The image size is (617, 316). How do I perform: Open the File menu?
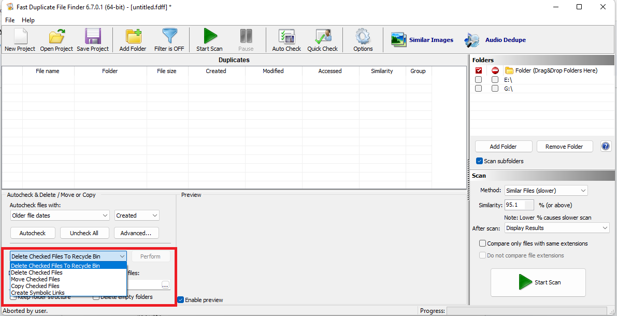point(10,20)
